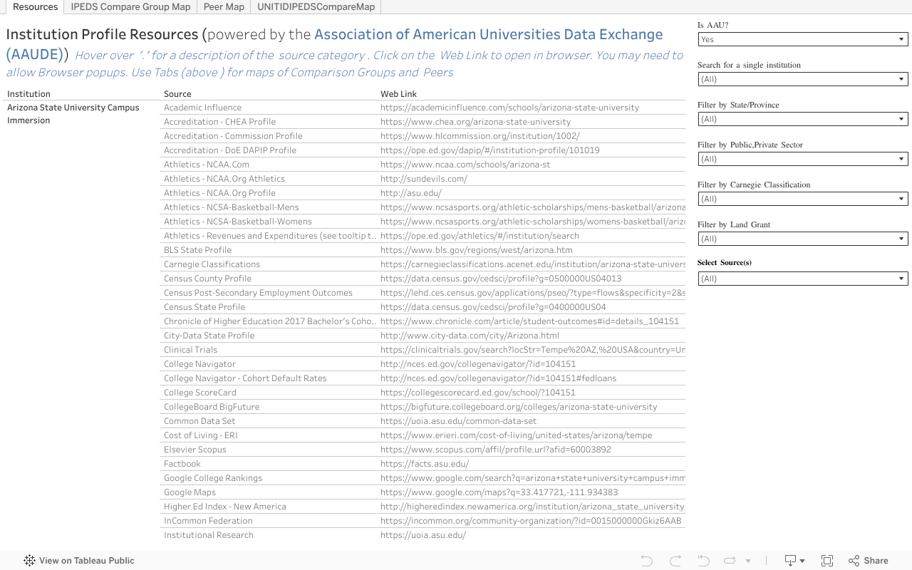Viewport: 912px width, 570px height.
Task: Select the Higher Ed Index - New America source
Action: coord(225,507)
